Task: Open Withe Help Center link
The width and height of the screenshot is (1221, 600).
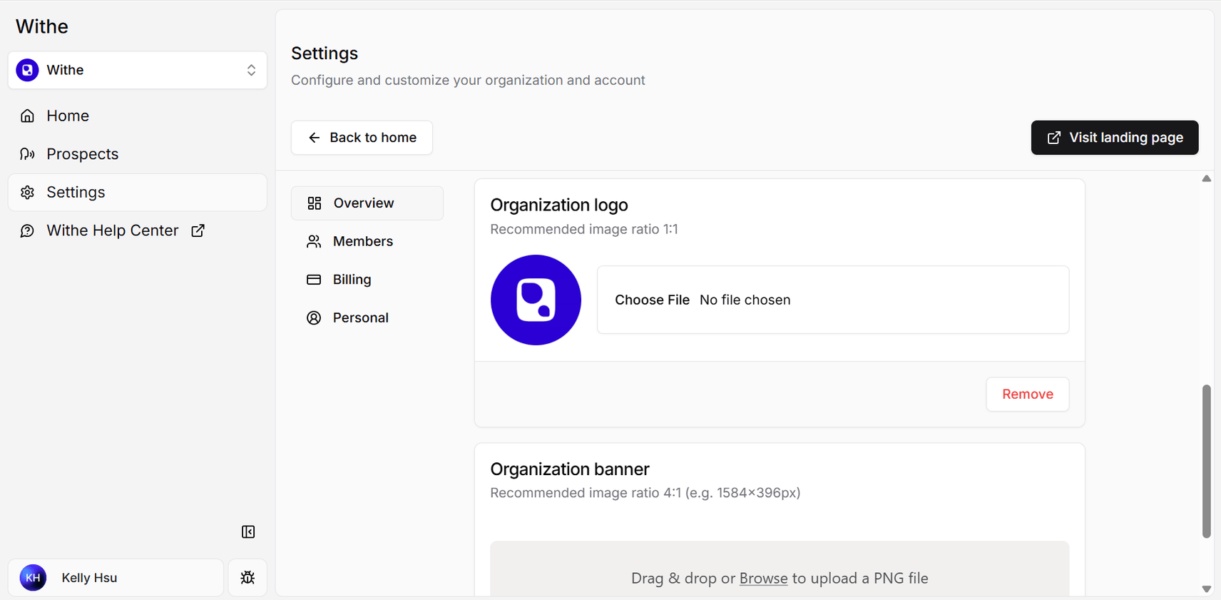Action: (138, 230)
